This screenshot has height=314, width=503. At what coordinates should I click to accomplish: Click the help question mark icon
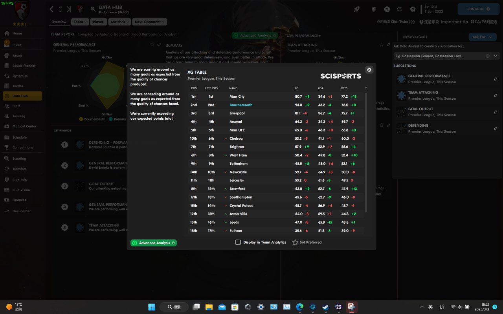pos(387,9)
